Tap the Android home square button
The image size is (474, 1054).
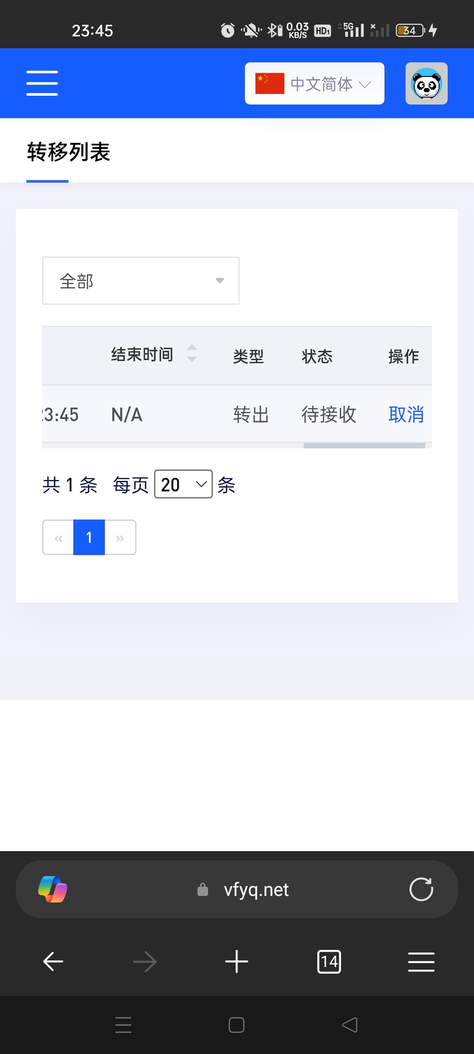coord(237,1025)
